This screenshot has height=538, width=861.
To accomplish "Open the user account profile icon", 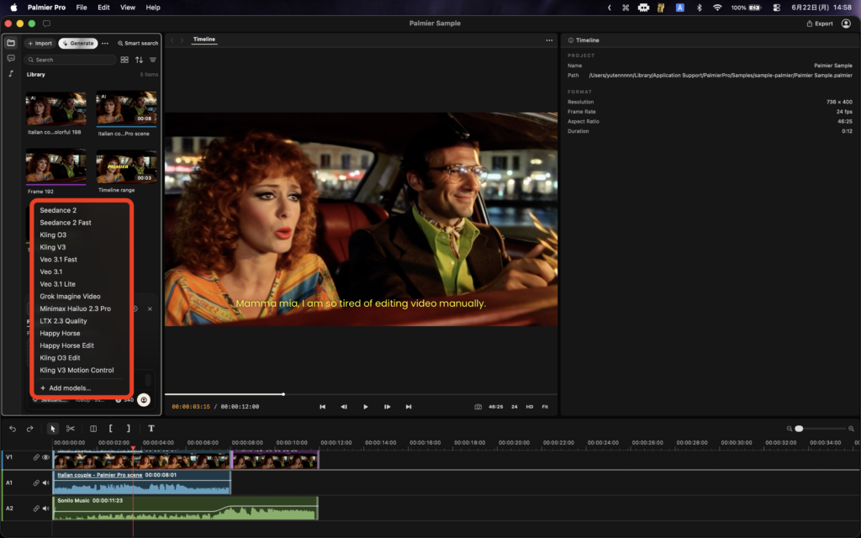I will (x=846, y=24).
